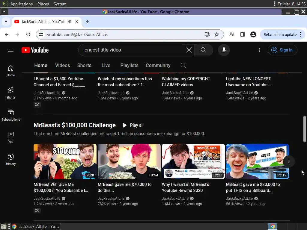Screen dimensions: 307x230
Task: Open History in the left sidebar
Action: pyautogui.click(x=11, y=160)
